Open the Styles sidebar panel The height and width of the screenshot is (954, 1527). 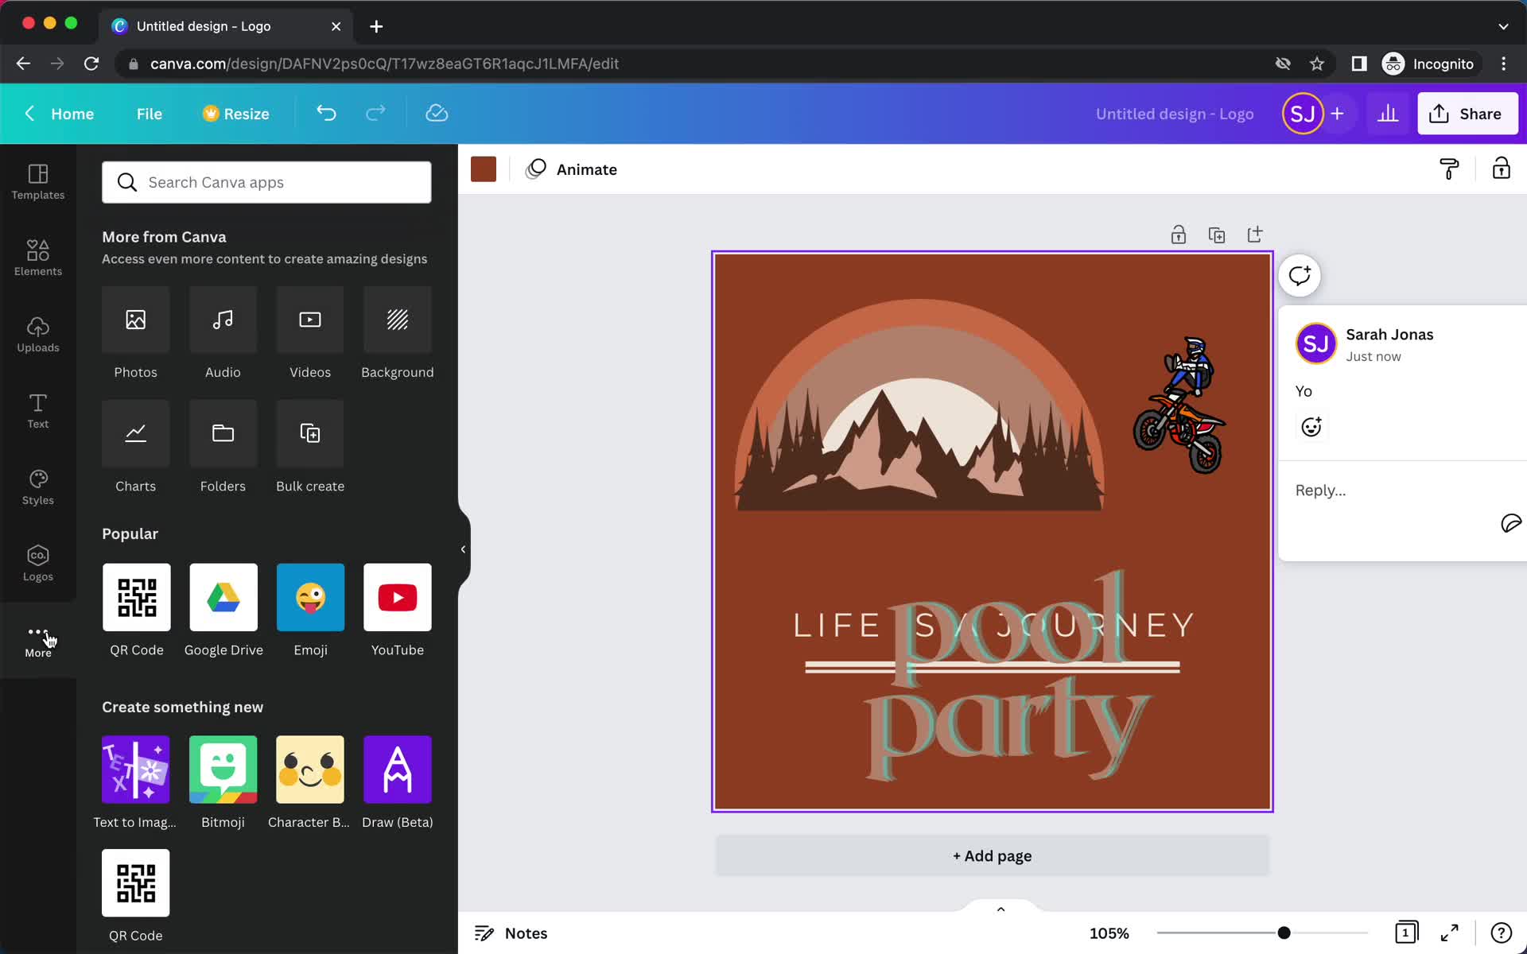point(38,487)
